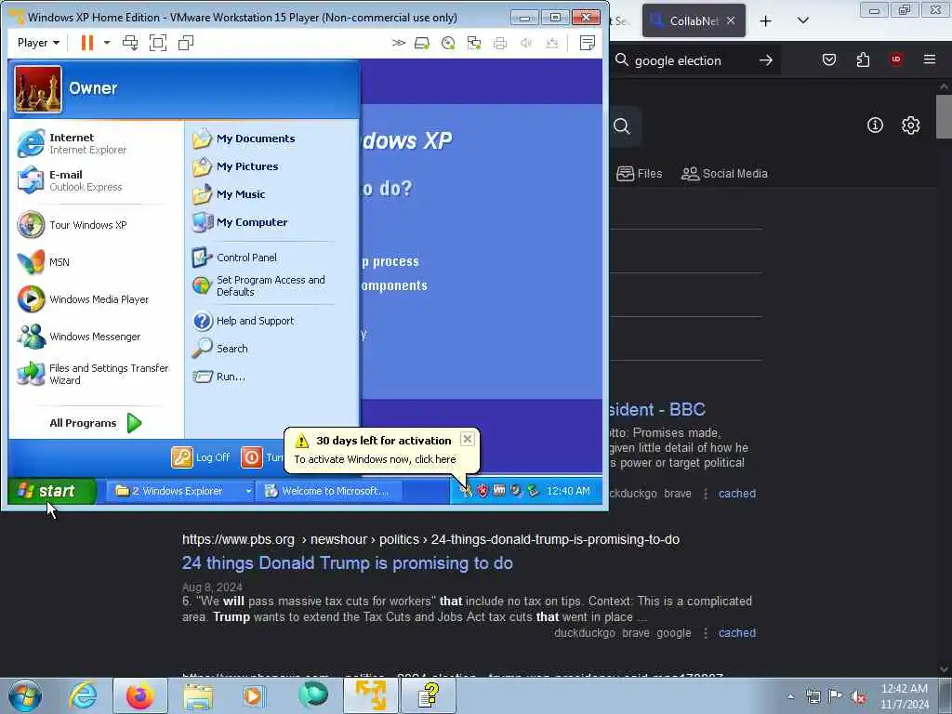
Task: Click the host volume tray icon
Action: (858, 697)
